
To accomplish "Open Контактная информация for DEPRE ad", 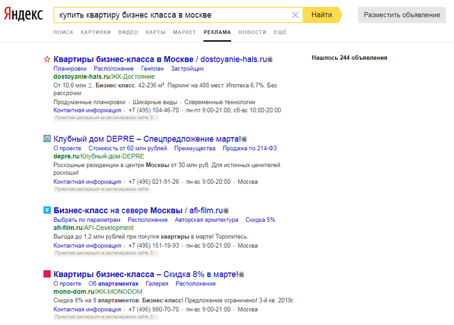I will pyautogui.click(x=87, y=181).
